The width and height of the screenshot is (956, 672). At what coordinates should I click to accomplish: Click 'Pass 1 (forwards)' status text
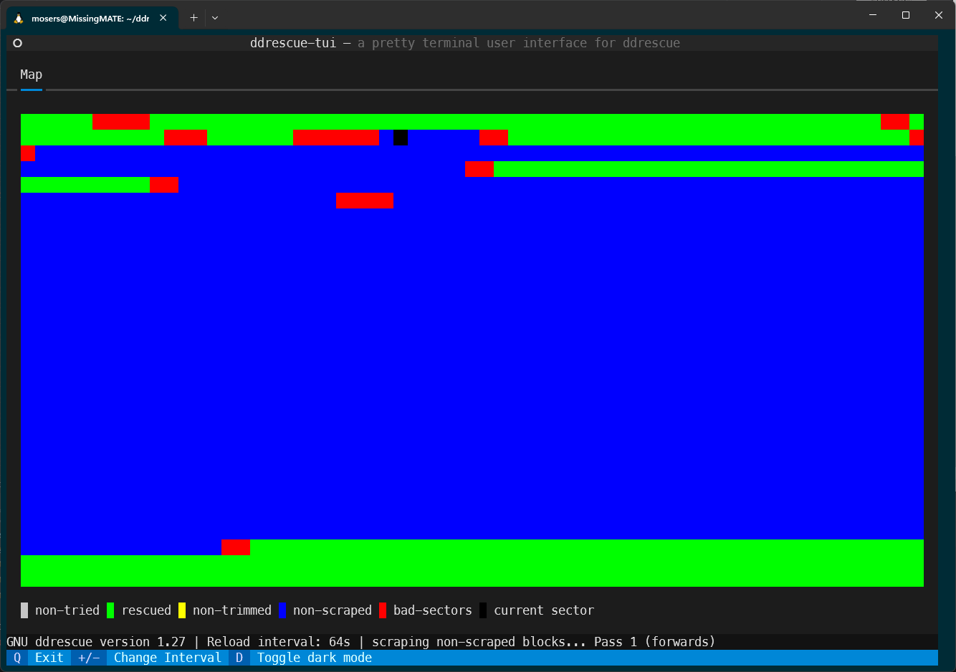[655, 642]
